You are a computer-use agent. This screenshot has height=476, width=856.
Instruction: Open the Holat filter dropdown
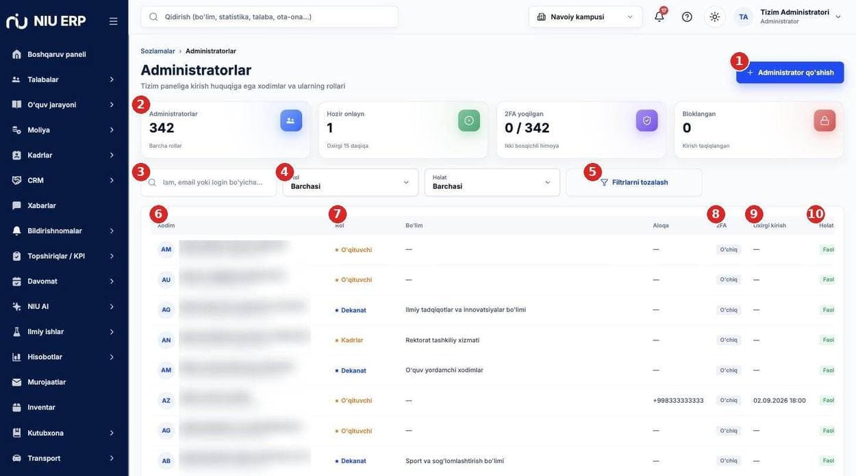(x=492, y=182)
